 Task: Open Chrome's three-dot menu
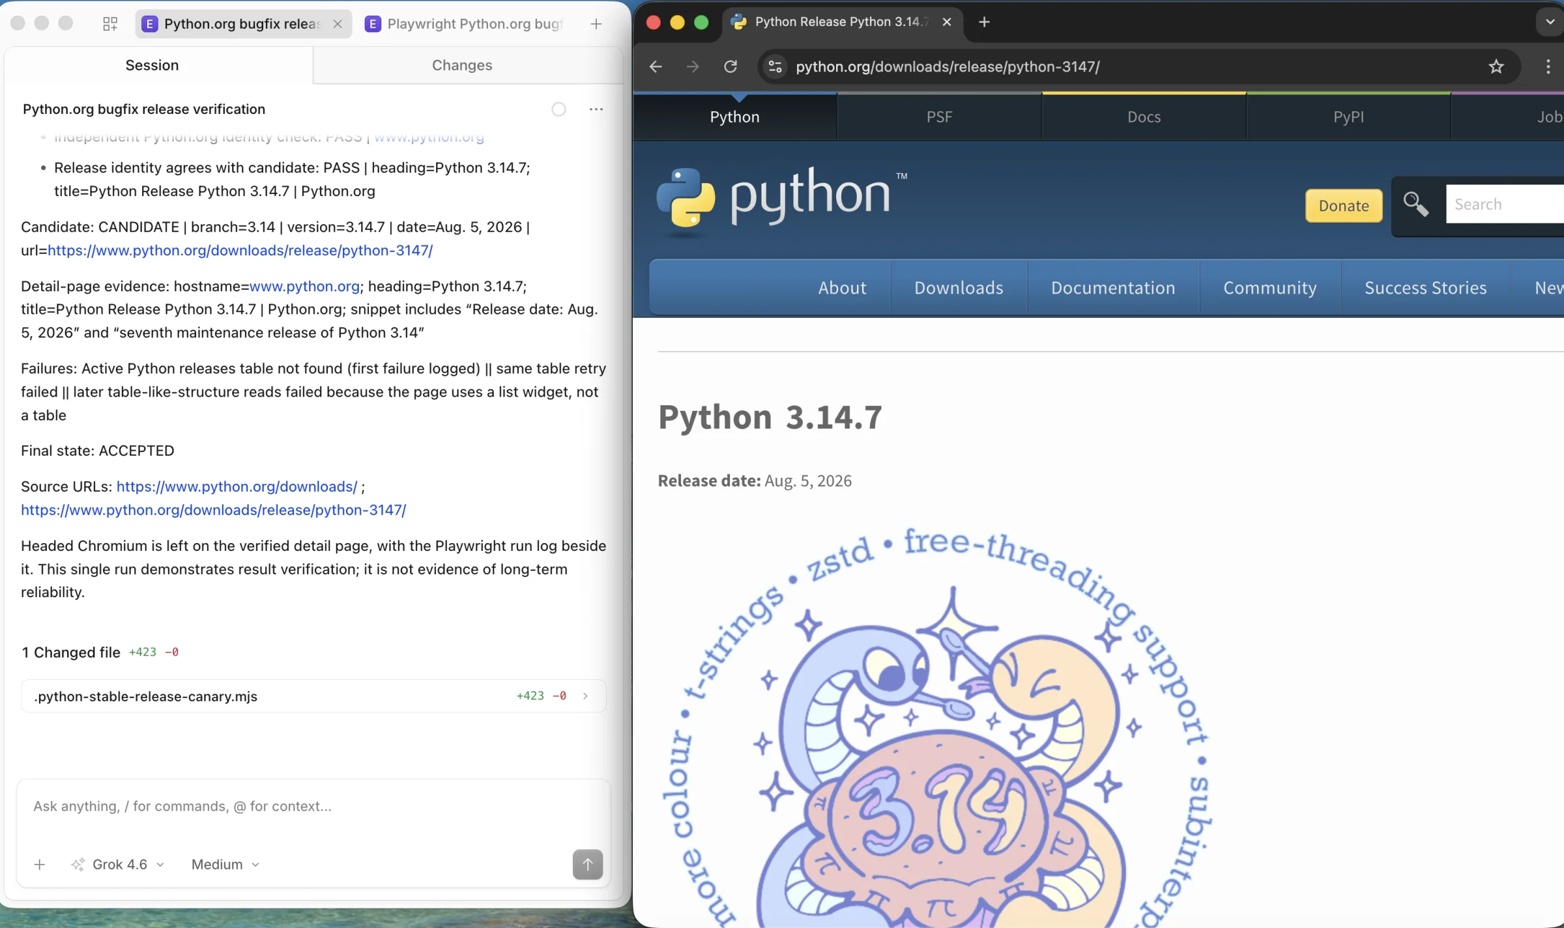pyautogui.click(x=1548, y=66)
